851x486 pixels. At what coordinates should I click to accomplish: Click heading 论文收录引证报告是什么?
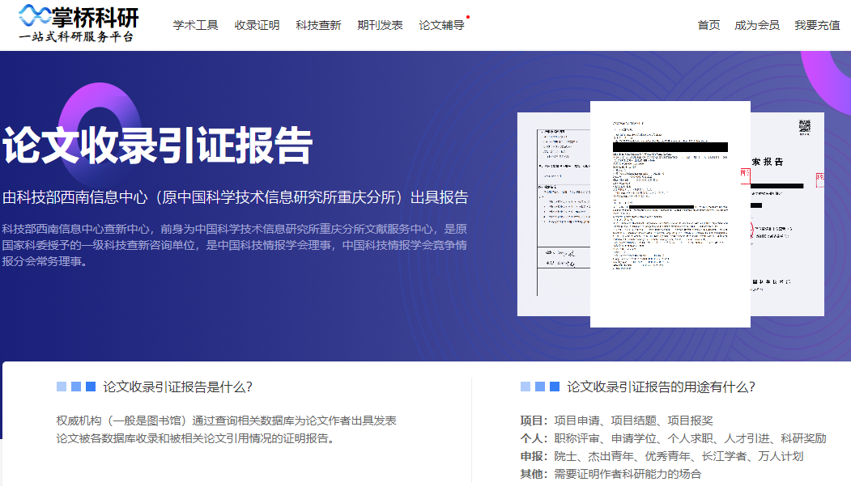(177, 387)
